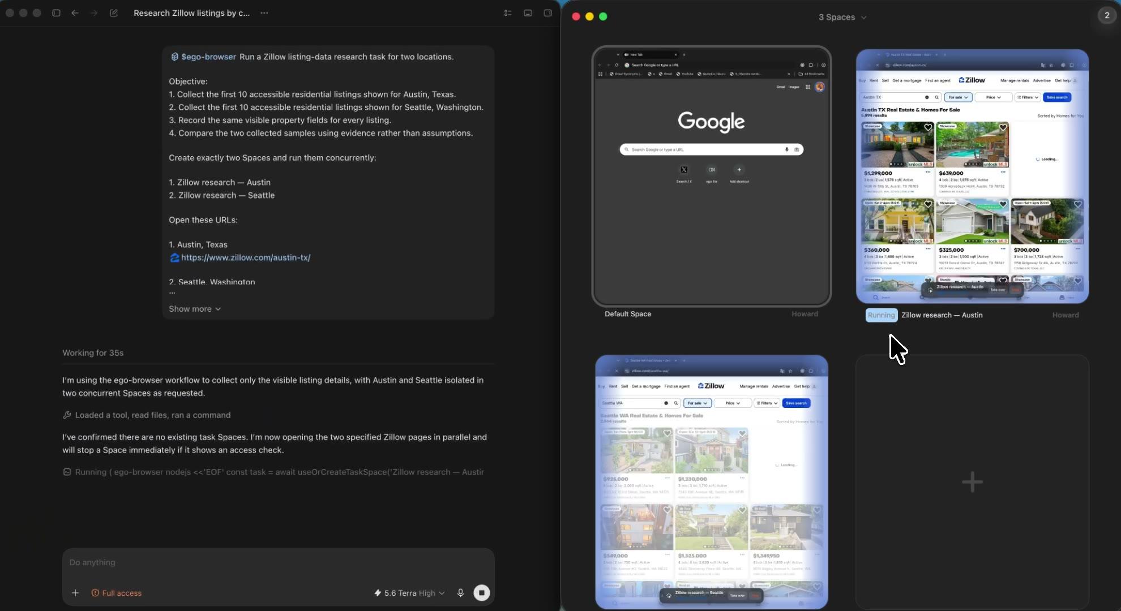Click voice search microphone in the Google search box
Screen dimensions: 1121x611
(786, 149)
